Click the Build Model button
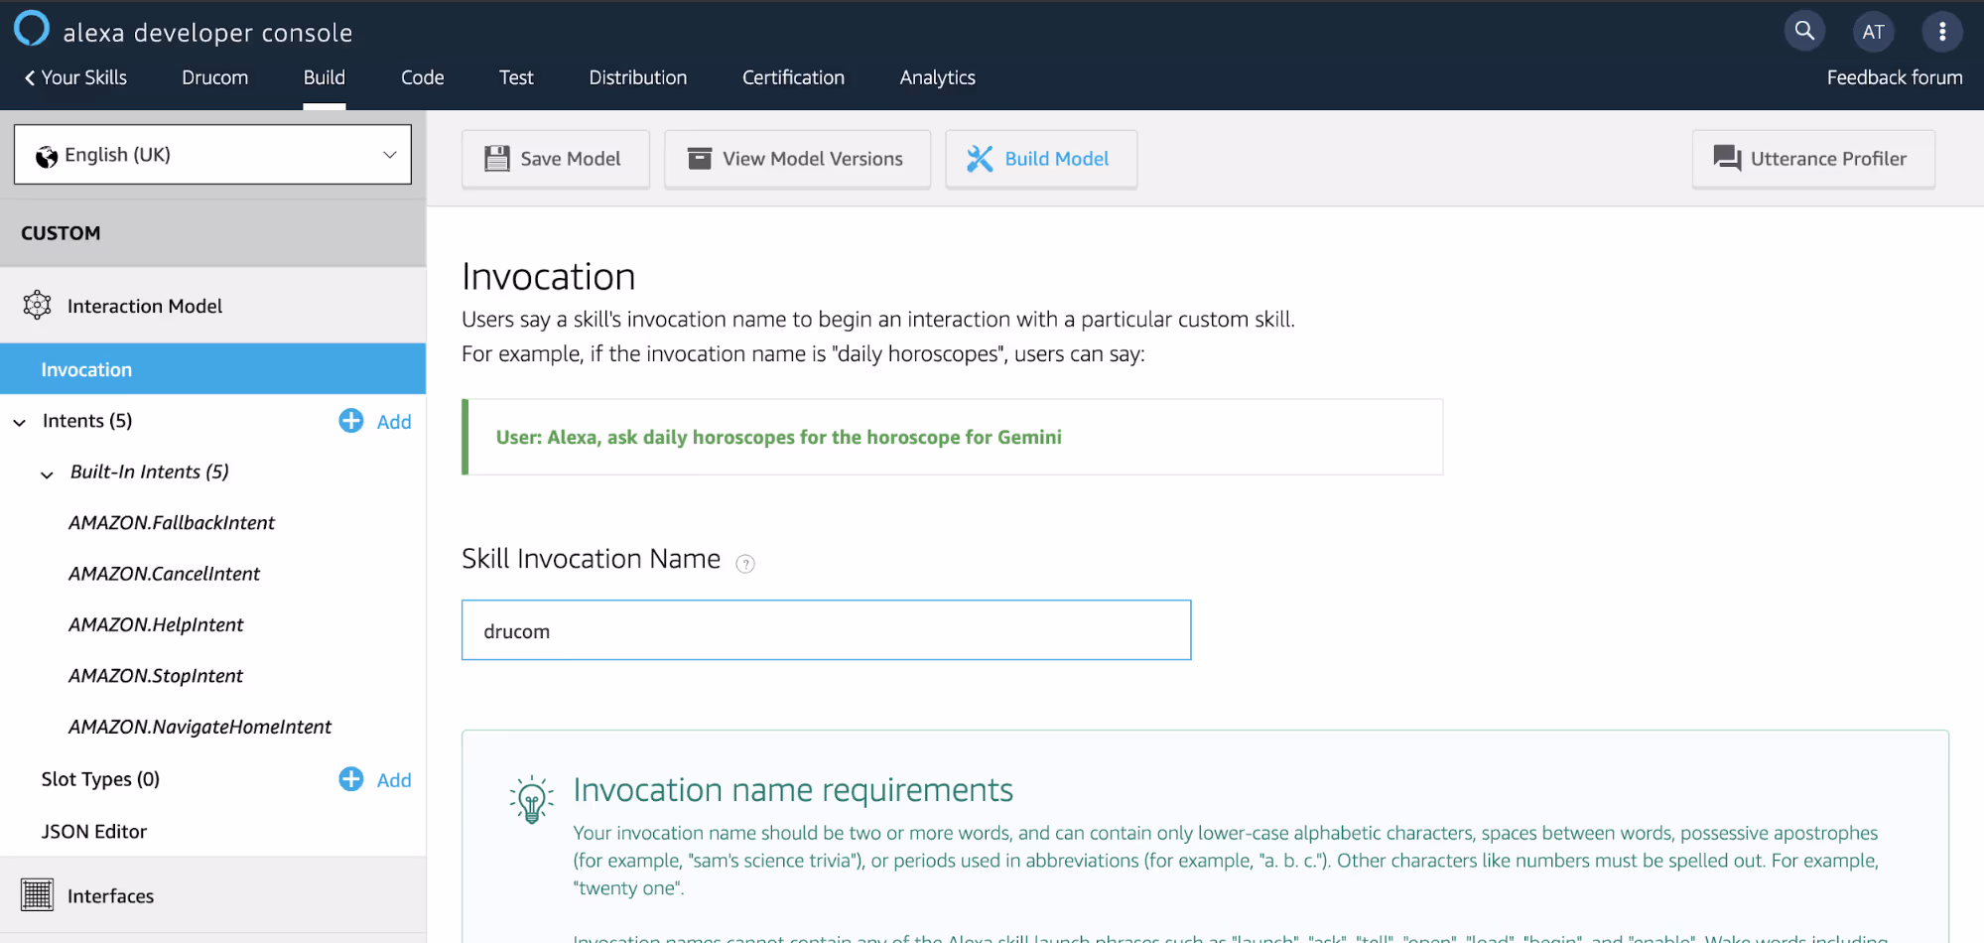 click(x=1041, y=159)
